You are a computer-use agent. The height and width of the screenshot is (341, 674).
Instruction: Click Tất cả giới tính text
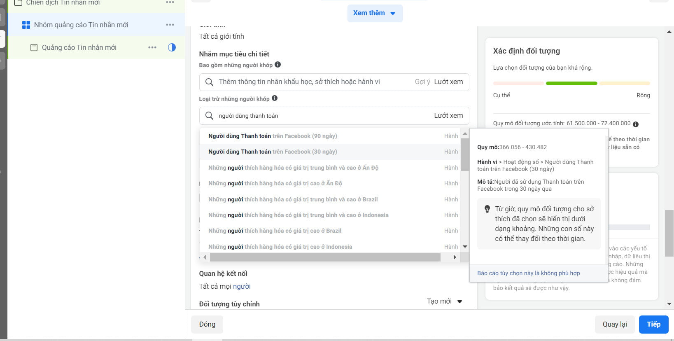(222, 37)
